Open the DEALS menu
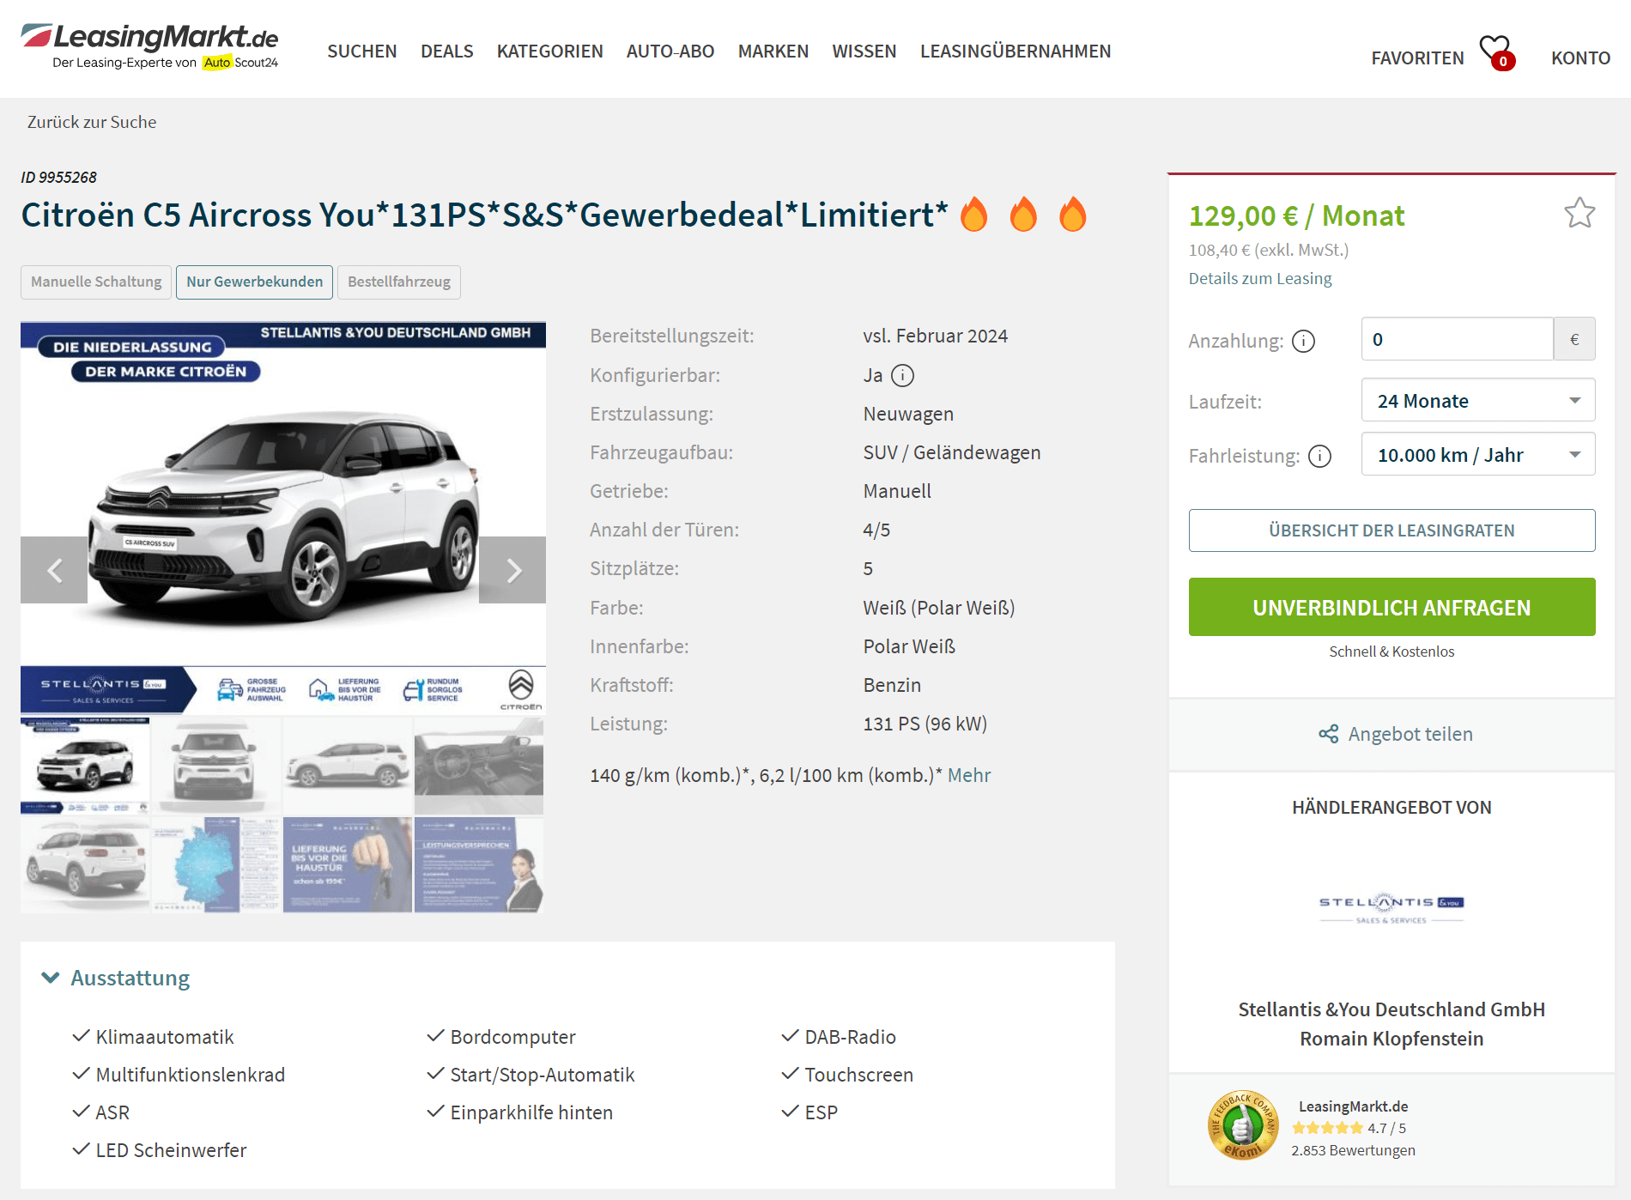 (446, 52)
